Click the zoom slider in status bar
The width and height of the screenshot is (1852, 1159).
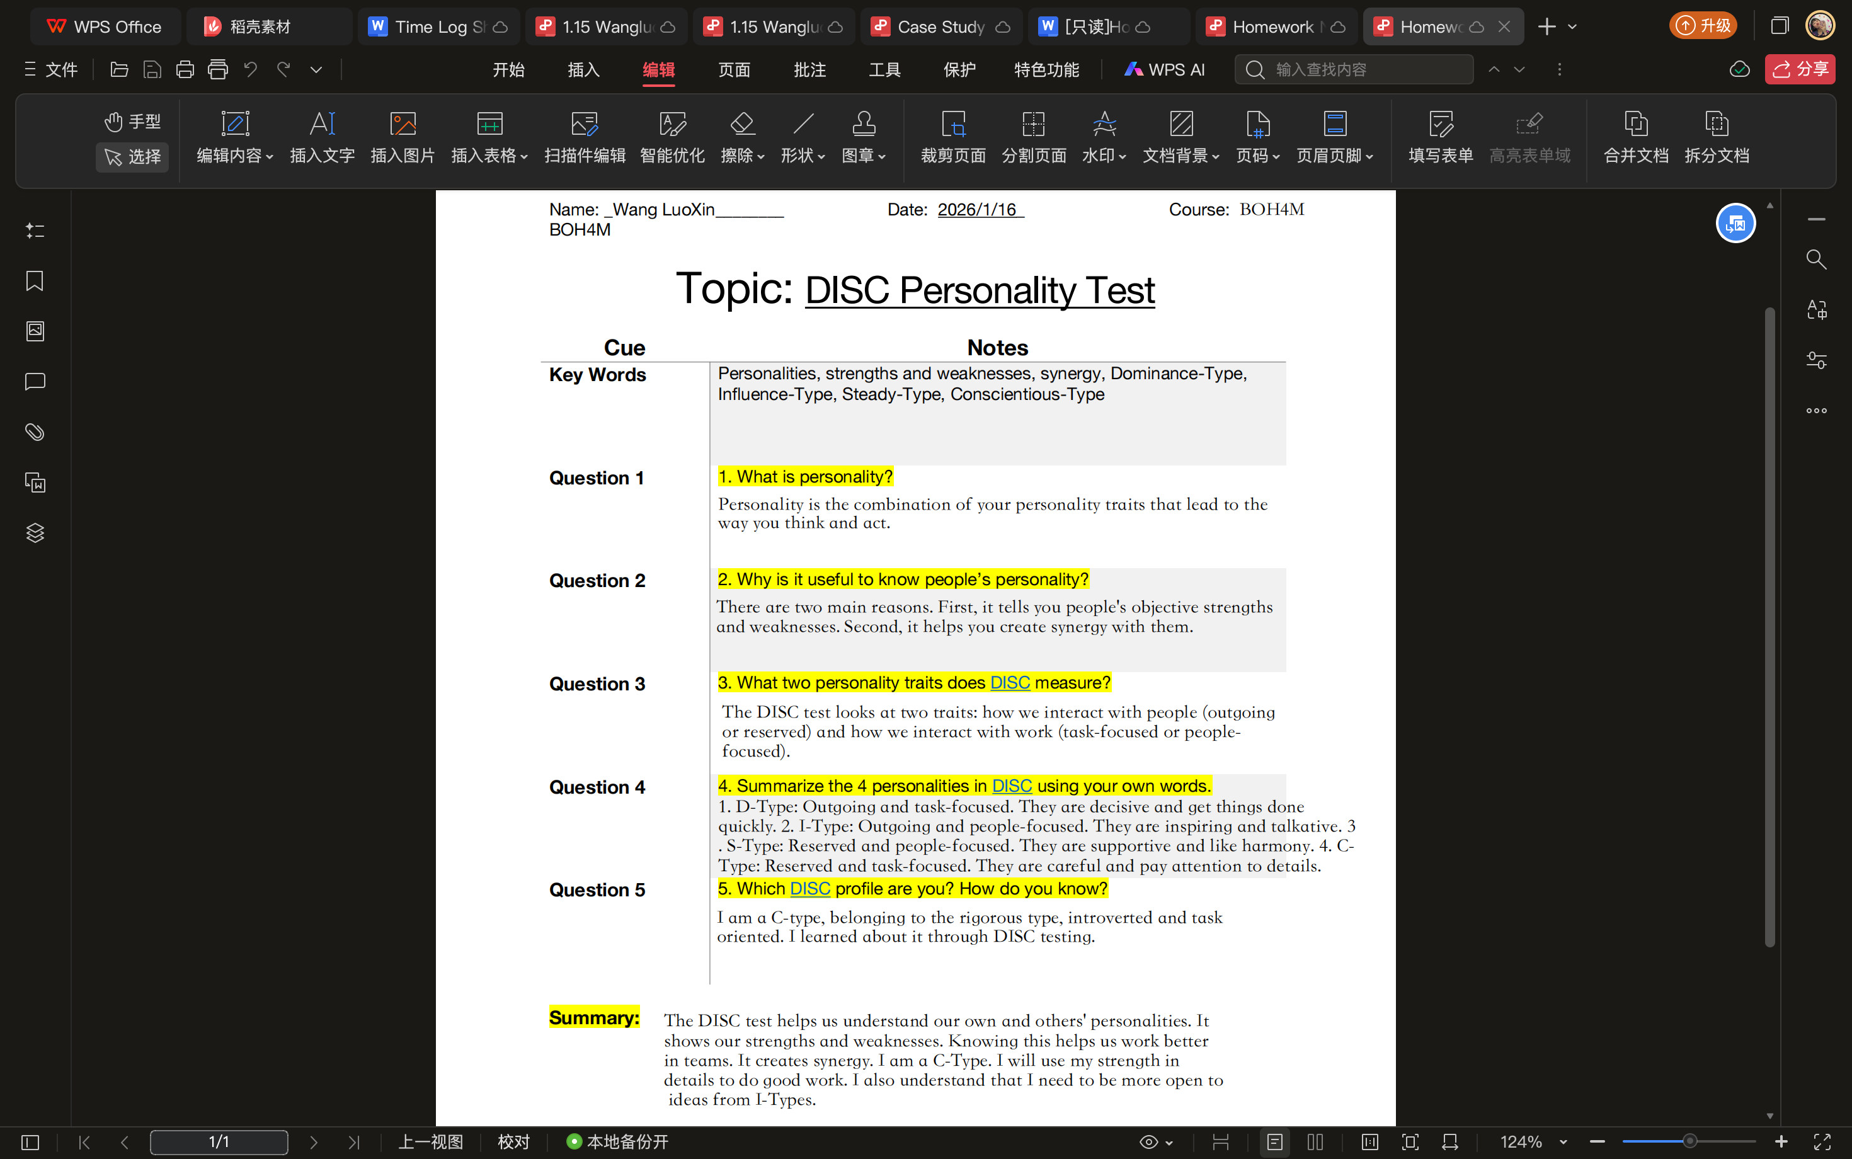click(x=1689, y=1142)
